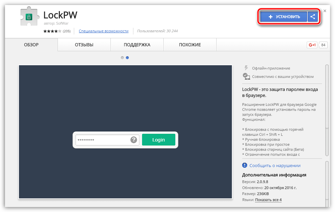Click the share icon button
335x212 pixels.
tap(313, 17)
